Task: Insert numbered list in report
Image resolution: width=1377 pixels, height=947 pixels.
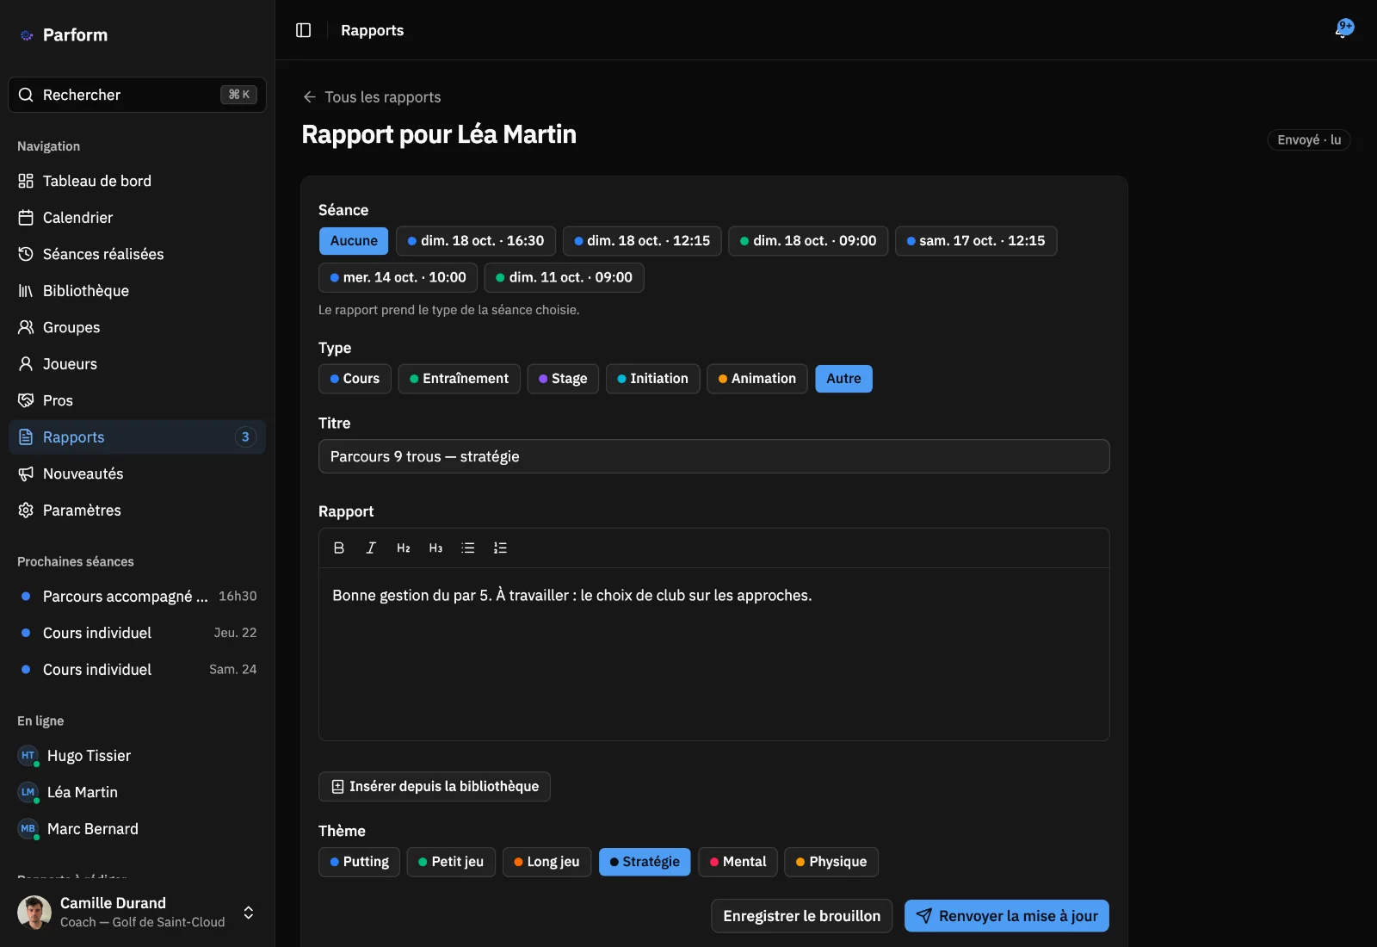Action: pos(500,548)
